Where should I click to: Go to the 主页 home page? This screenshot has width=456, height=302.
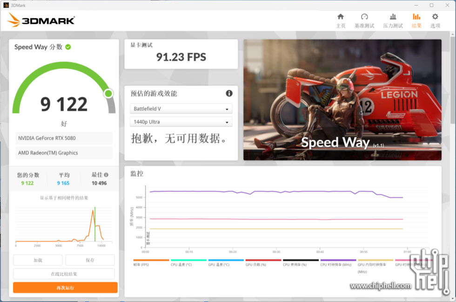point(341,21)
